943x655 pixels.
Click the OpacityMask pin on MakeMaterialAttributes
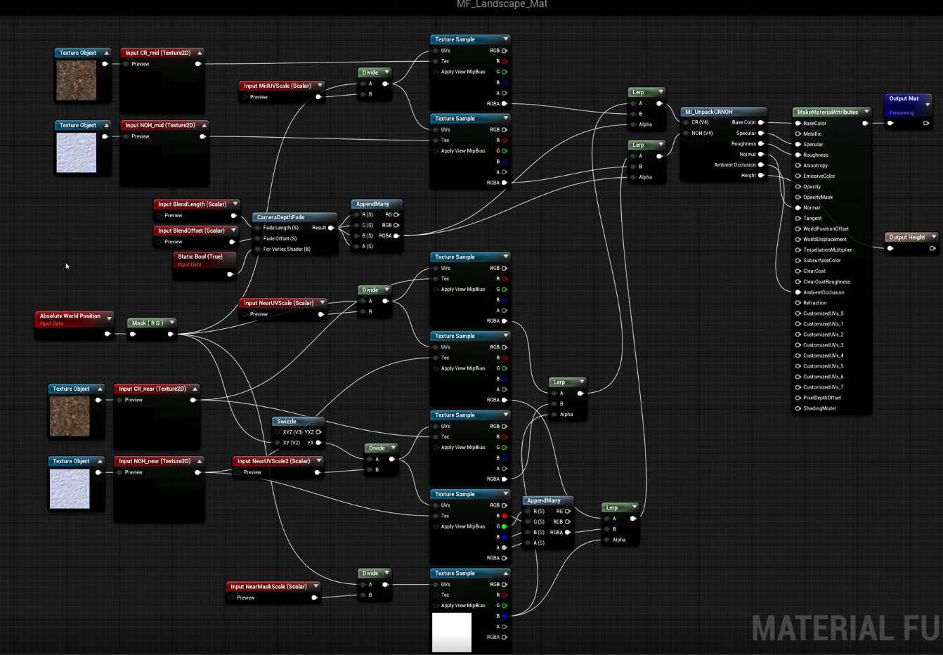798,197
